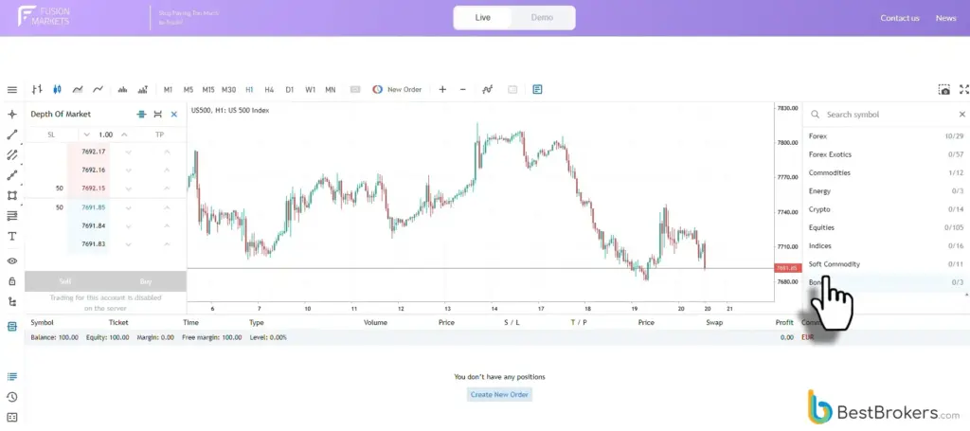Screen dimensions: 970x431
Task: Click the blue document icon in the toolbar
Action: [x=538, y=90]
